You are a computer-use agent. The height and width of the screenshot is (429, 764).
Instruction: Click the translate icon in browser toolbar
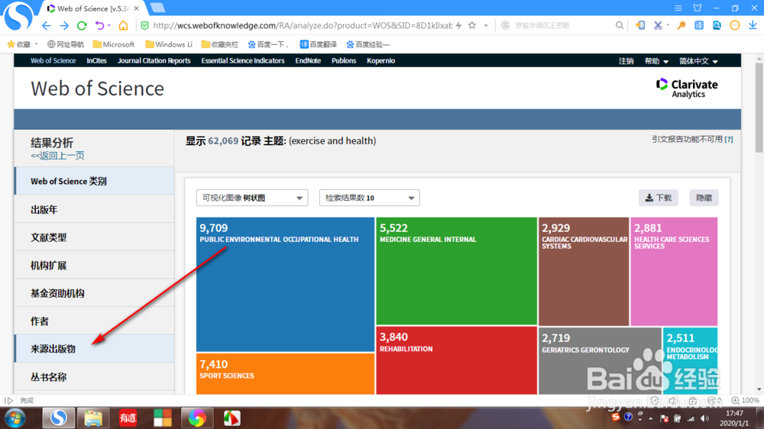point(699,25)
